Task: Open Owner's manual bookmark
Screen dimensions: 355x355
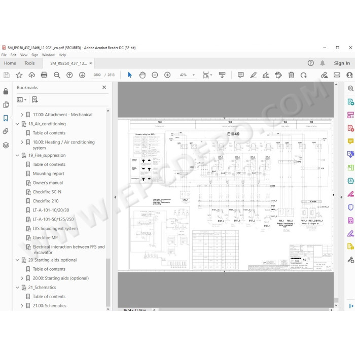Action: (x=48, y=183)
